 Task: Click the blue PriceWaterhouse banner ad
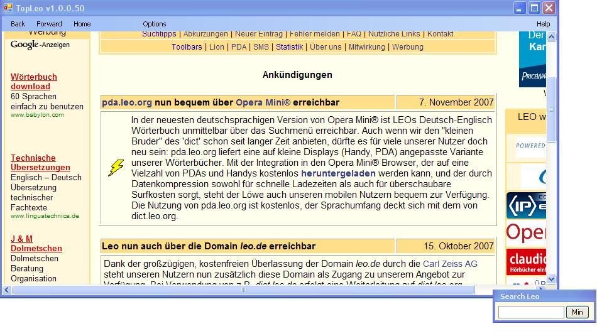532,60
